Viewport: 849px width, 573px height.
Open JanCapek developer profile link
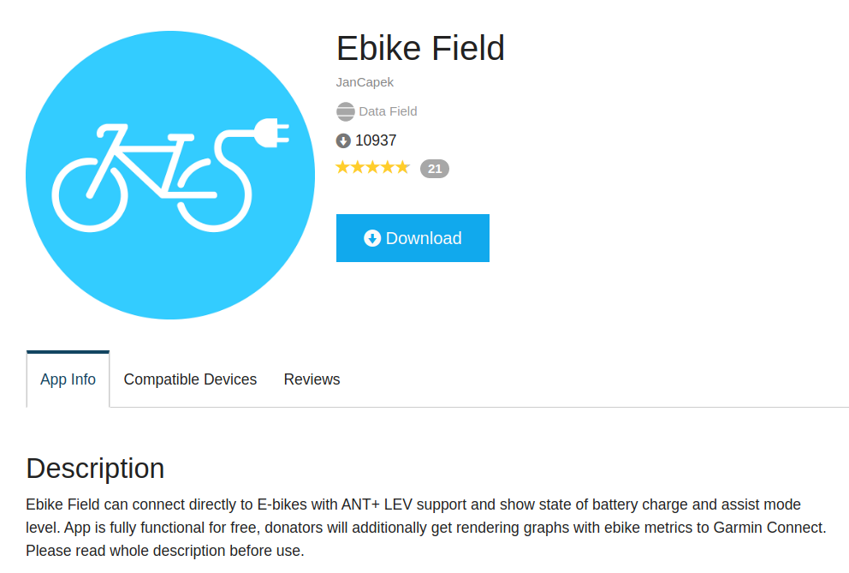click(x=365, y=82)
